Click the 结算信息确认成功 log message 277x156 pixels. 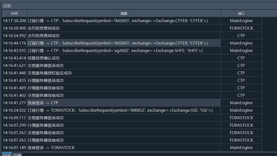44,58
